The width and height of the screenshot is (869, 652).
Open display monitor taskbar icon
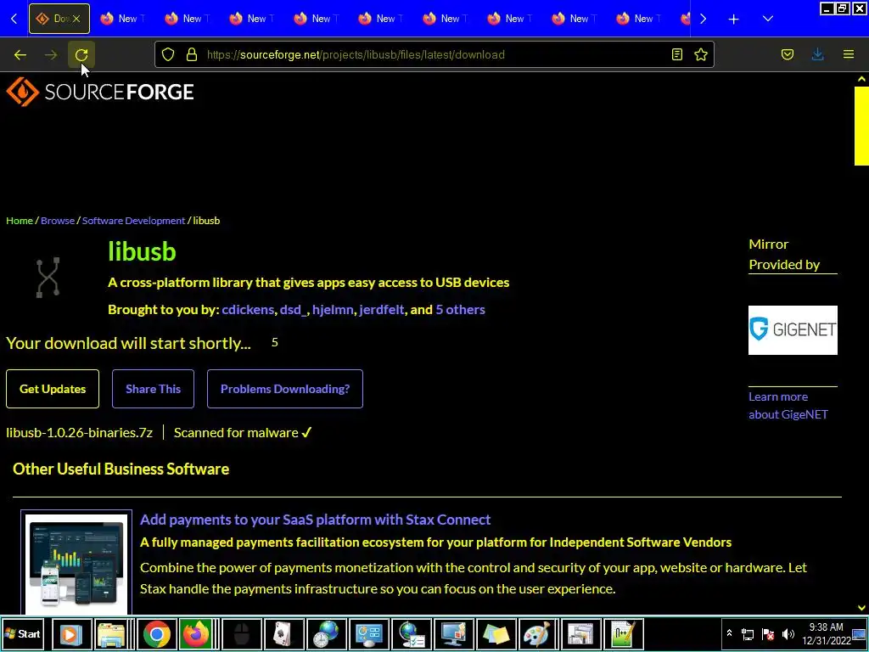point(453,633)
